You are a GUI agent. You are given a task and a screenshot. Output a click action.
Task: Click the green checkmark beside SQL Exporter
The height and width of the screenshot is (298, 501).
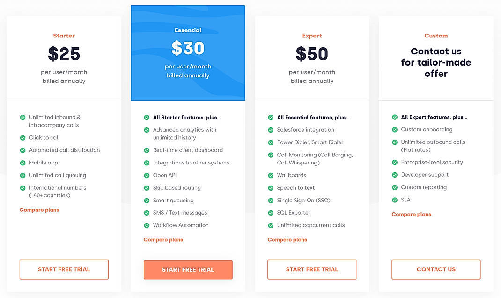click(x=271, y=213)
